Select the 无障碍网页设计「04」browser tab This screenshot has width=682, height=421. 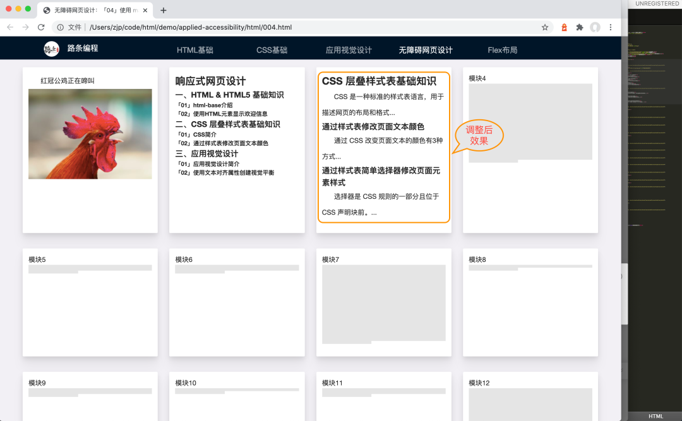(95, 10)
